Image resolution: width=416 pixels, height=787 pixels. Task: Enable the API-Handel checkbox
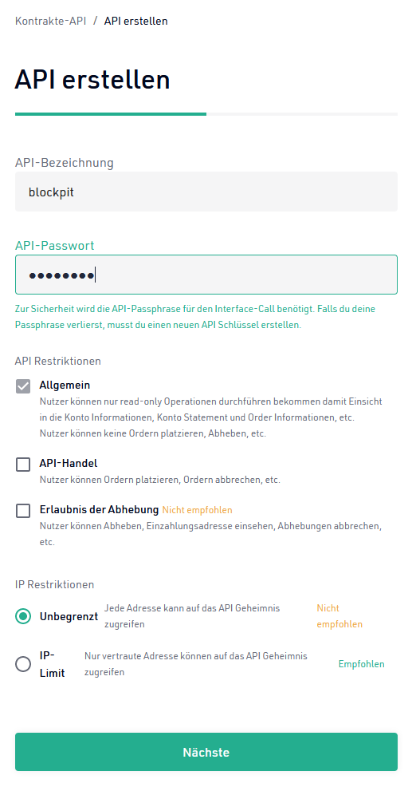(23, 465)
